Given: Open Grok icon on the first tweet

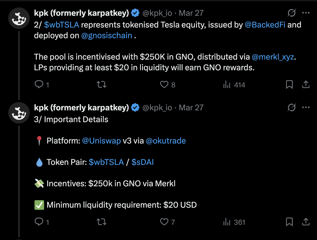Looking at the screenshot, I should (x=292, y=13).
